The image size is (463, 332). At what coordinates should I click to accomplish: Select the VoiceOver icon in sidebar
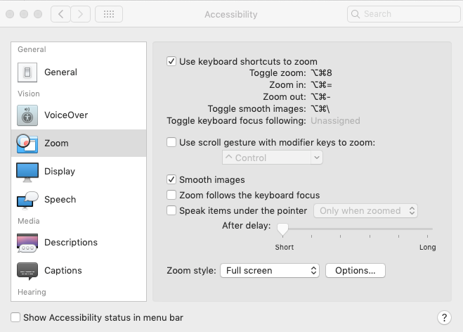point(27,115)
